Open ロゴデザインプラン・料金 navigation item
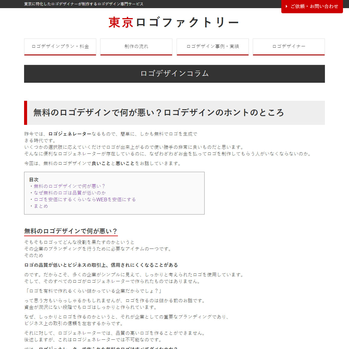Image resolution: width=349 pixels, height=349 pixels. coord(60,46)
